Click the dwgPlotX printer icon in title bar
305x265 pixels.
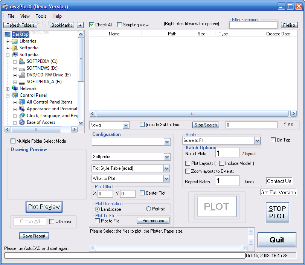click(5, 6)
